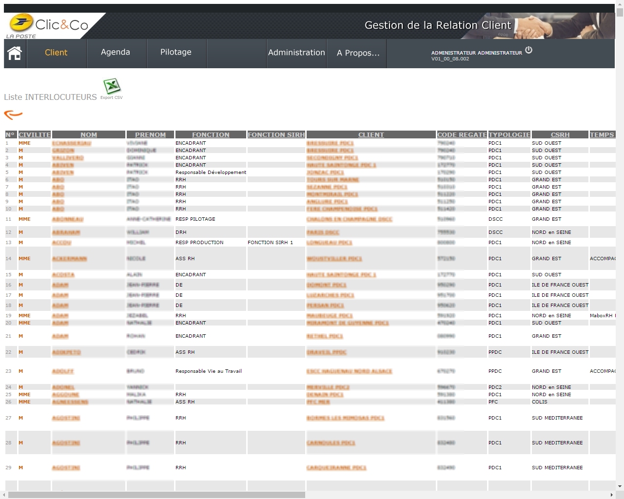Open the Agenda menu

coord(116,52)
